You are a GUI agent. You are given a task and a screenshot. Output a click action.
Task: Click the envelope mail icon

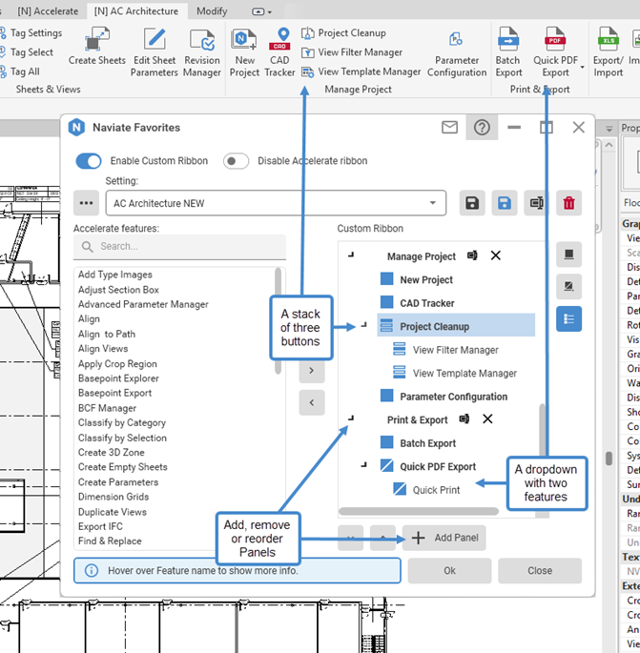pyautogui.click(x=449, y=128)
